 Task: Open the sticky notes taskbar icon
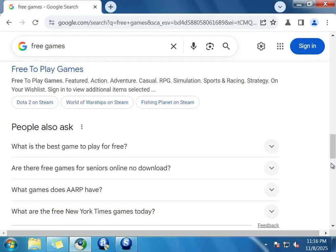pyautogui.click(x=57, y=244)
